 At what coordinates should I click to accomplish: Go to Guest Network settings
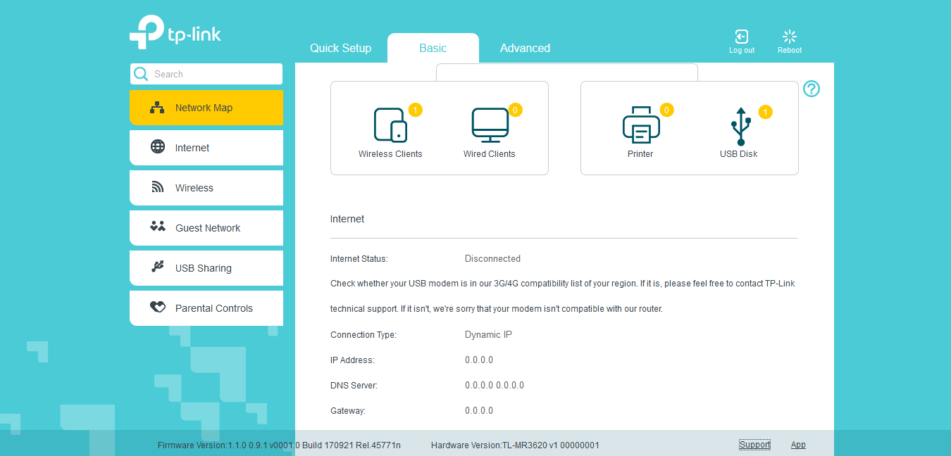click(206, 228)
